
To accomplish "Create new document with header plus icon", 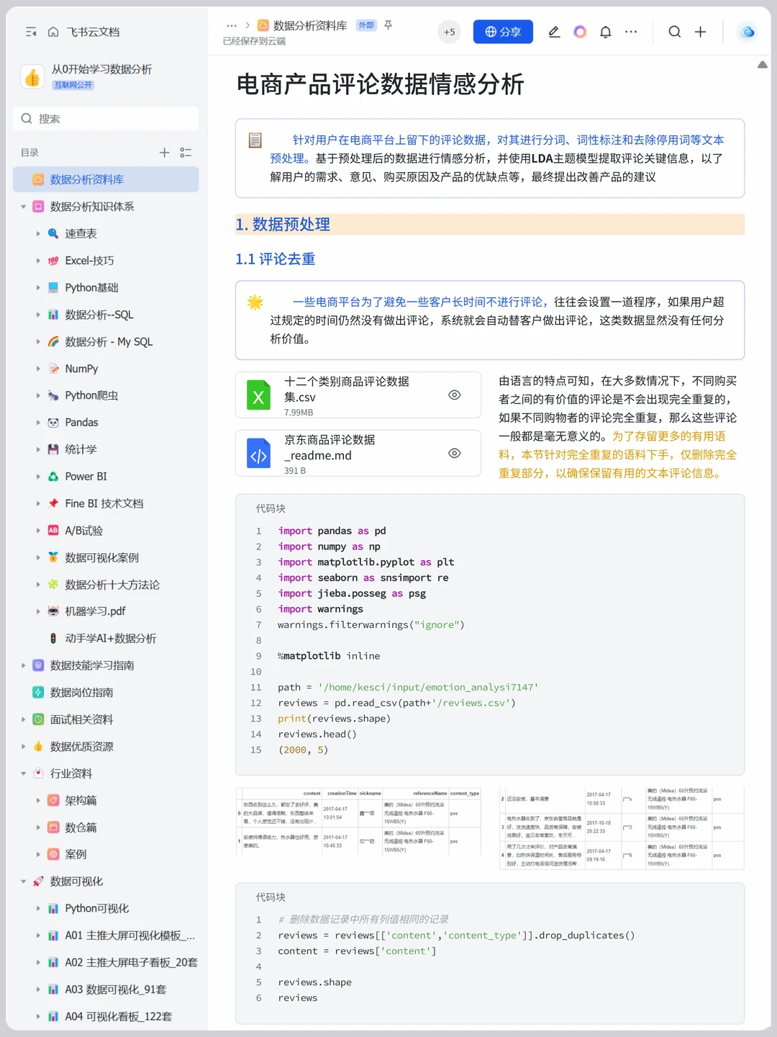I will click(700, 32).
